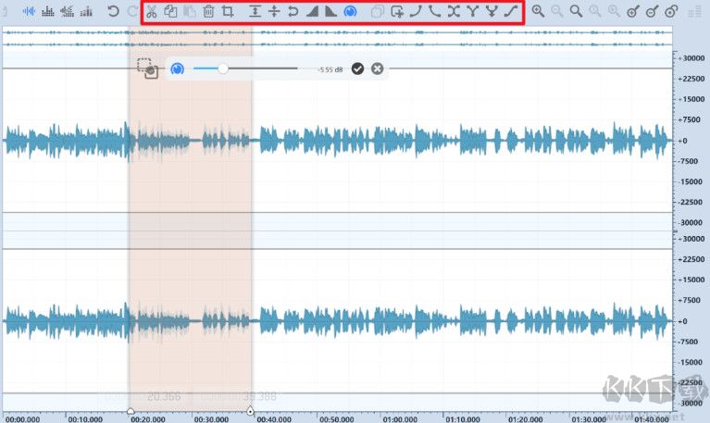Click the gain slider handle
710x423 pixels.
pyautogui.click(x=223, y=68)
